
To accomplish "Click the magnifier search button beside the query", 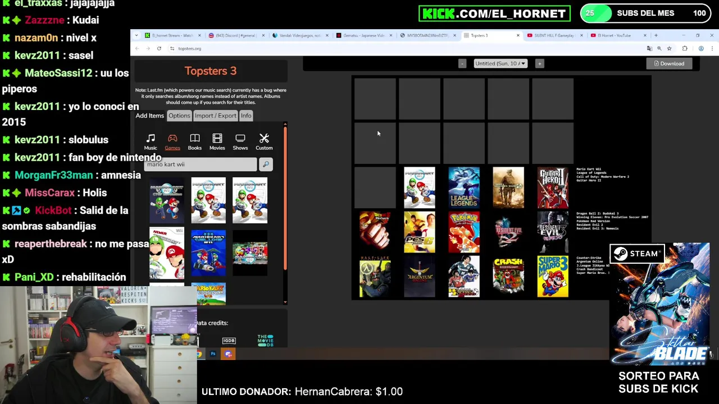I will tap(266, 164).
